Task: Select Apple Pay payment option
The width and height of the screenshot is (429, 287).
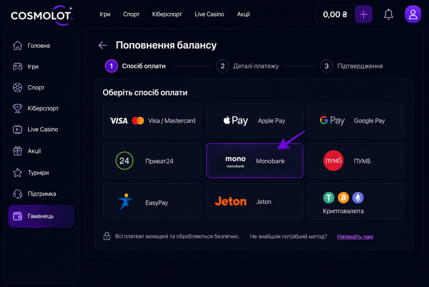Action: click(254, 120)
